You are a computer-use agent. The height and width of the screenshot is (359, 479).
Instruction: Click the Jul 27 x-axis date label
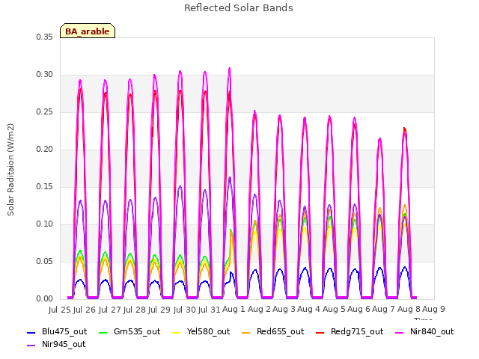tap(110, 310)
